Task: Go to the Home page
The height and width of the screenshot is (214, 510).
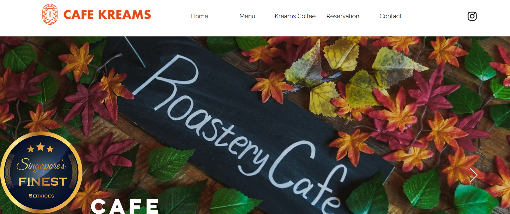Action: coord(199,16)
